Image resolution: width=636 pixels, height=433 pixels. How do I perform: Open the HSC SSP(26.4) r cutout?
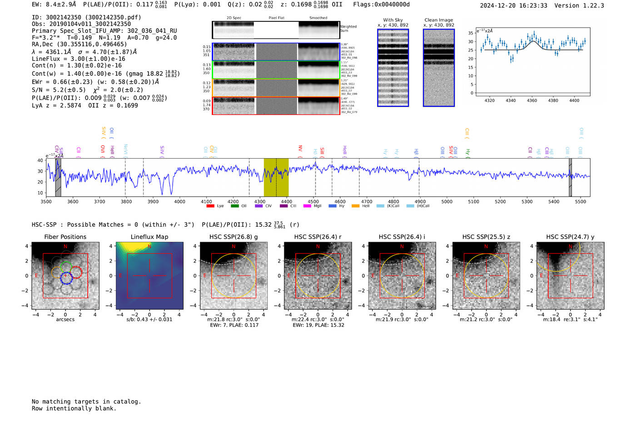(x=318, y=276)
